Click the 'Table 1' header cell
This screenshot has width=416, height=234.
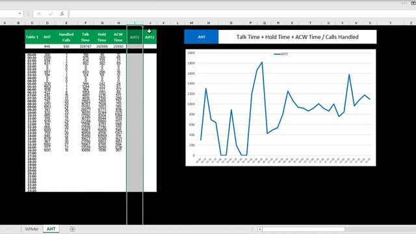32,37
